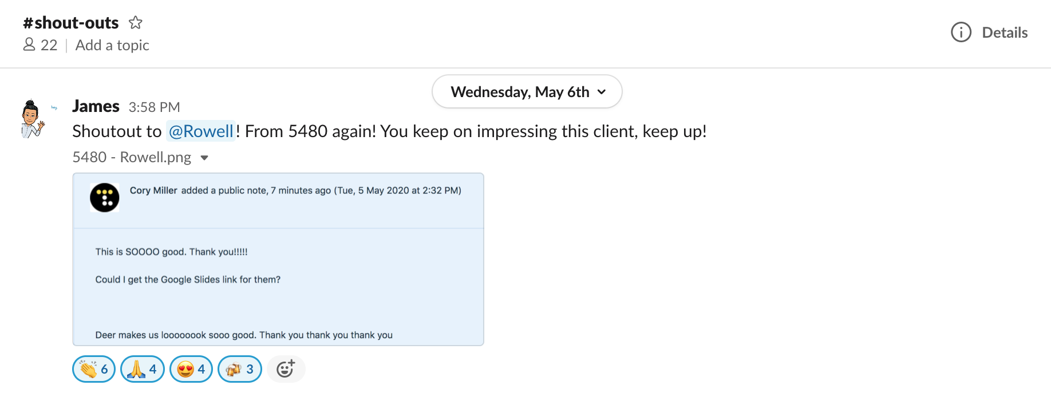Click the 3:58 PM message timestamp

pyautogui.click(x=154, y=107)
